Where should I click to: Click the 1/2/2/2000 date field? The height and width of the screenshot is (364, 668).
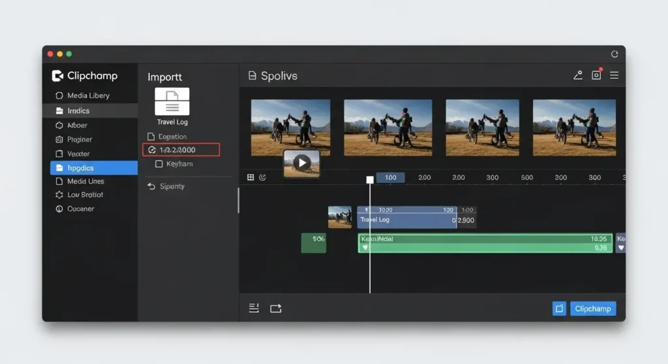pyautogui.click(x=181, y=150)
